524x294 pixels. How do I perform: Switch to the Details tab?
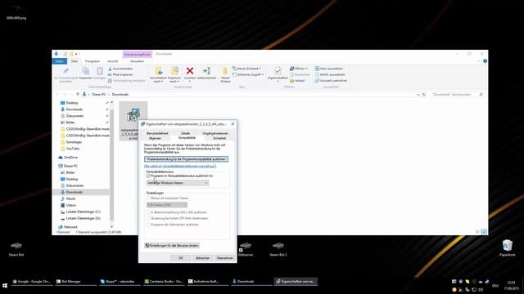[x=186, y=133]
